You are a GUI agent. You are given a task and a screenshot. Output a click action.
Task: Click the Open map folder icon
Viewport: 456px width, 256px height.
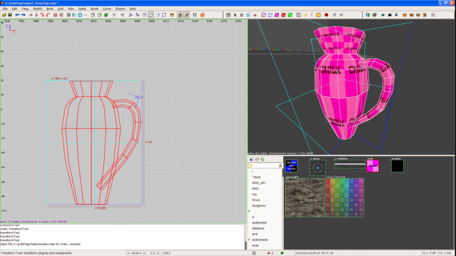click(x=3, y=14)
